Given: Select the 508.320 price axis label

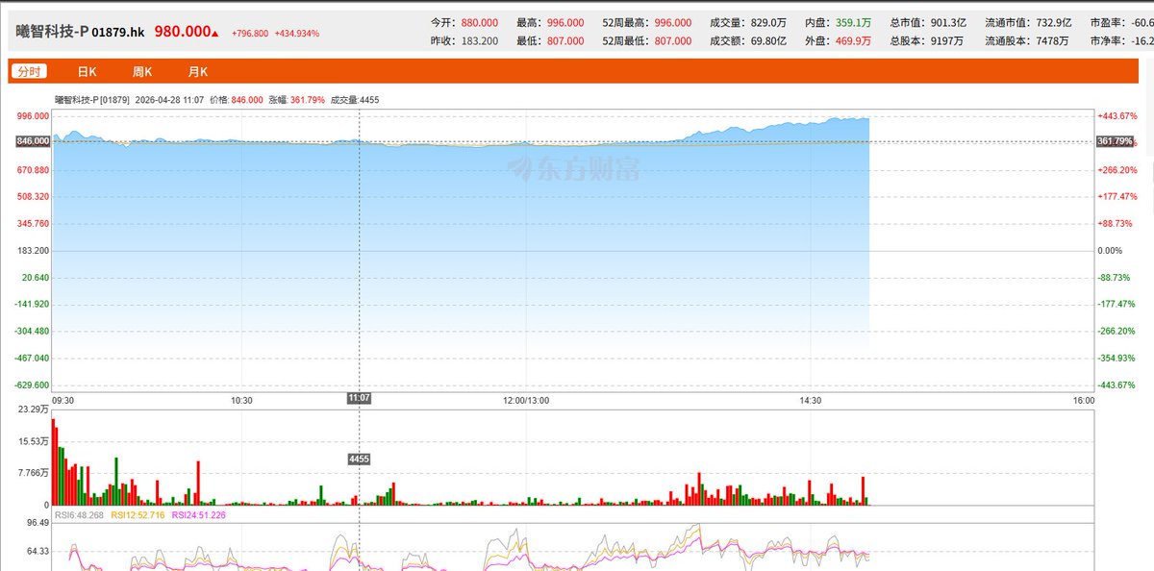Looking at the screenshot, I should click(x=33, y=196).
